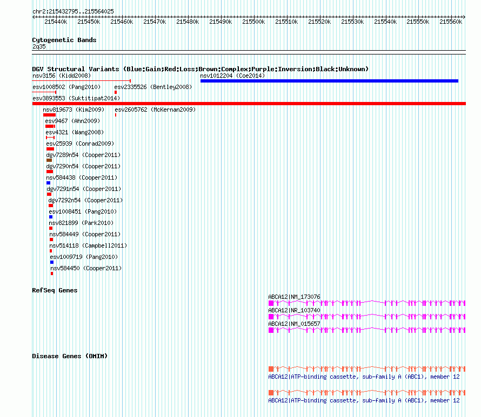This screenshot has width=481, height=417.
Task: Click the magenta NR_103740 gene track
Action: (367, 317)
